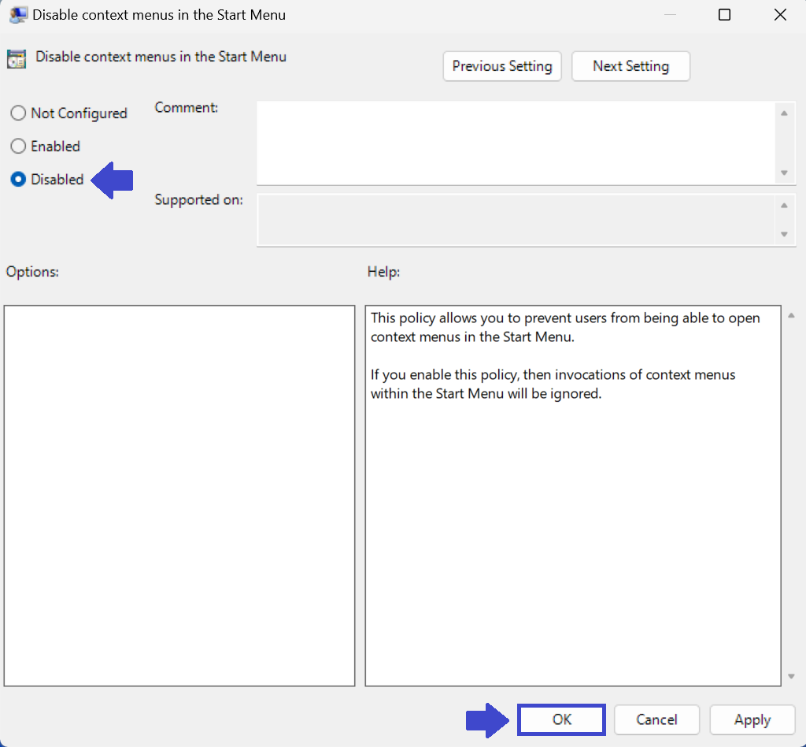
Task: Click the Apply button
Action: pos(752,719)
